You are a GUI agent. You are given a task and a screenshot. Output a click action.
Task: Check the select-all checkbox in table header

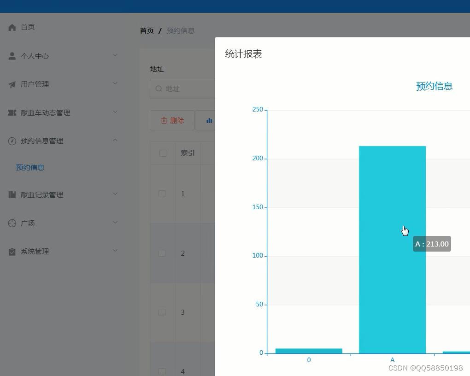pyautogui.click(x=162, y=153)
